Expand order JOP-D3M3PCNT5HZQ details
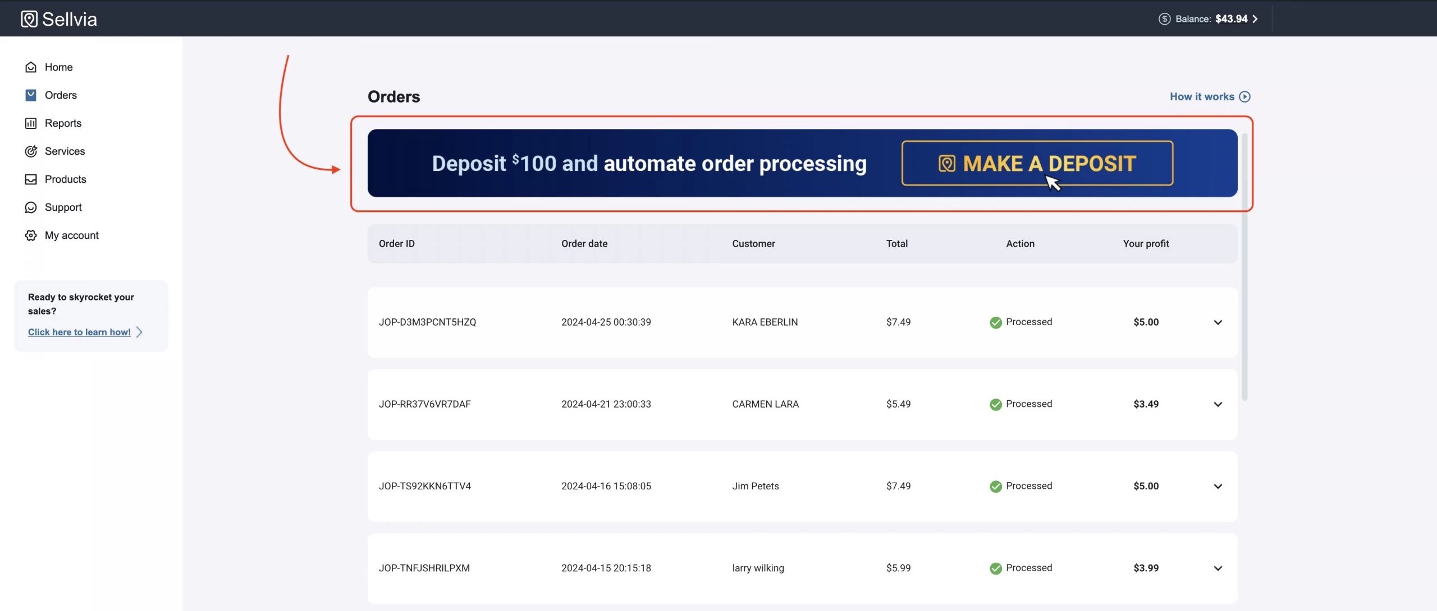The image size is (1437, 611). [1218, 322]
